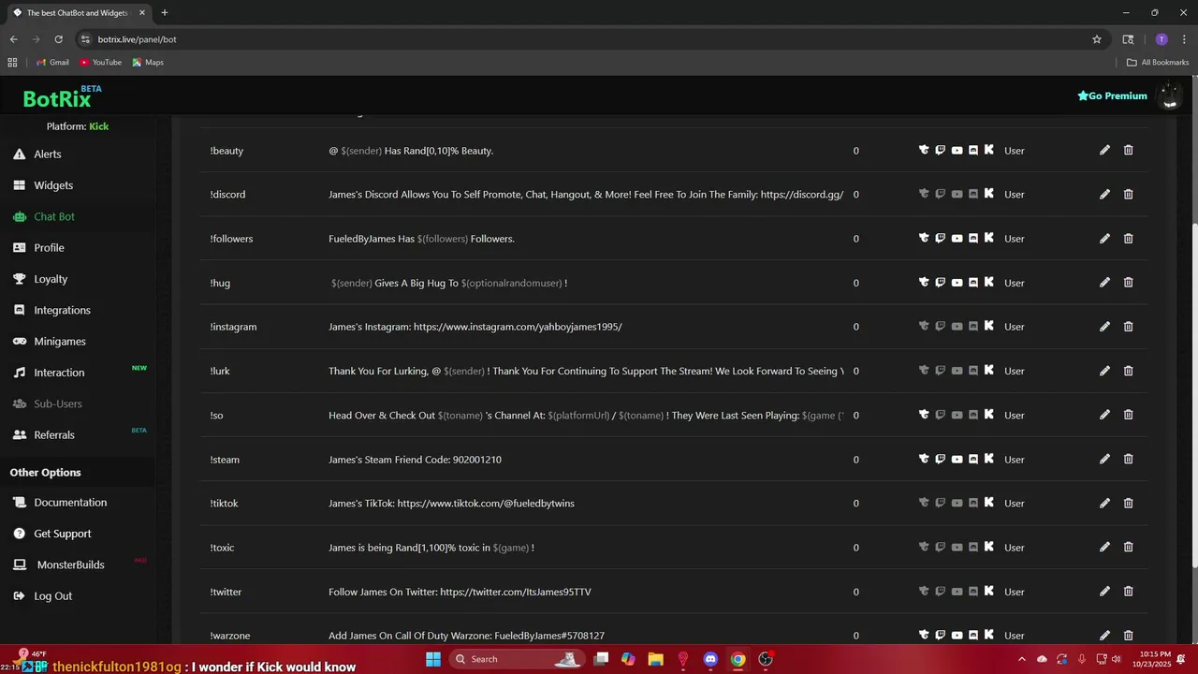The image size is (1198, 674).
Task: Open the Widgets section
Action: point(53,185)
